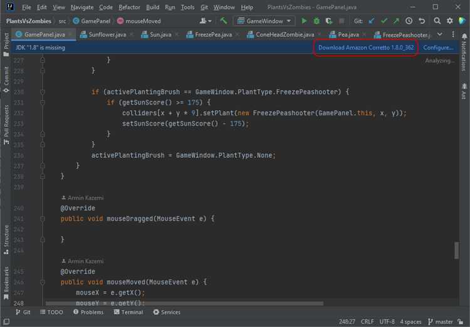470x327 pixels.
Task: Open the Commit tool window
Action: pos(6,80)
